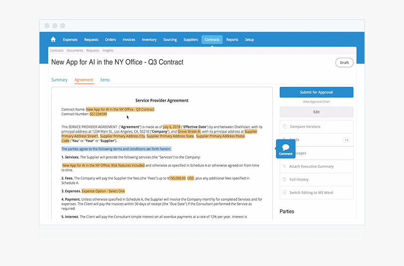Click the 14 count badge on Fields
The width and height of the screenshot is (404, 266).
(346, 140)
